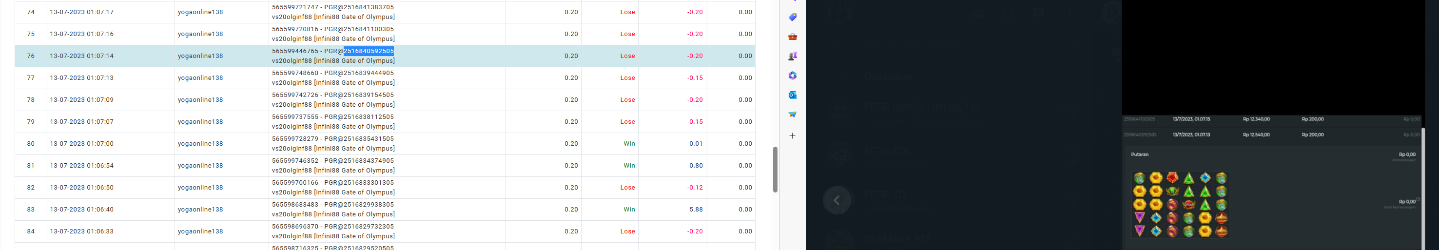Screen dimensions: 1439x250
Task: Click timestamp 13-07-2023 01:07:14
Action: tap(81, 56)
